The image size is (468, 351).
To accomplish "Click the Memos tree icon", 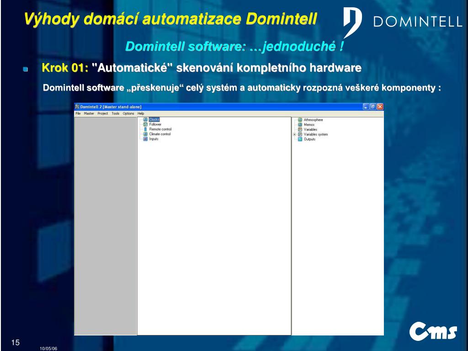I will pyautogui.click(x=300, y=124).
